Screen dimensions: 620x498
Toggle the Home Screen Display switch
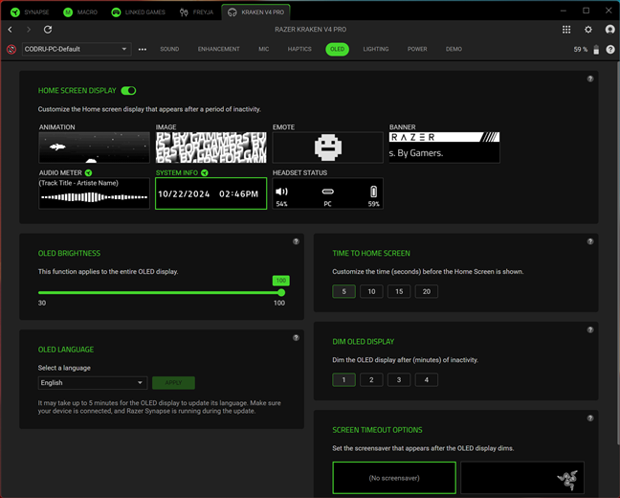pos(128,91)
